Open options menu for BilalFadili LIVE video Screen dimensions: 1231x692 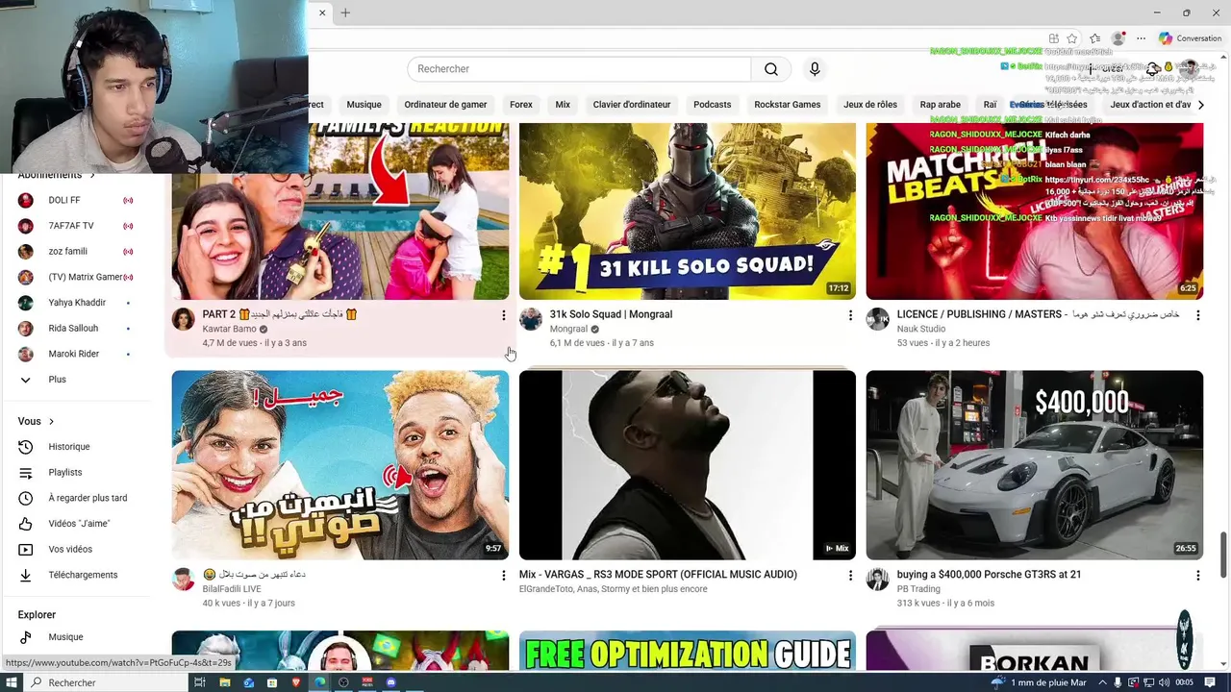tap(503, 576)
